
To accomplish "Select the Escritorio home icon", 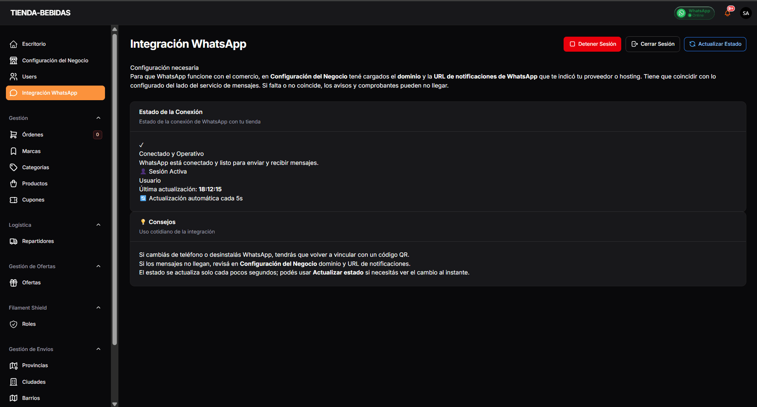I will click(14, 44).
